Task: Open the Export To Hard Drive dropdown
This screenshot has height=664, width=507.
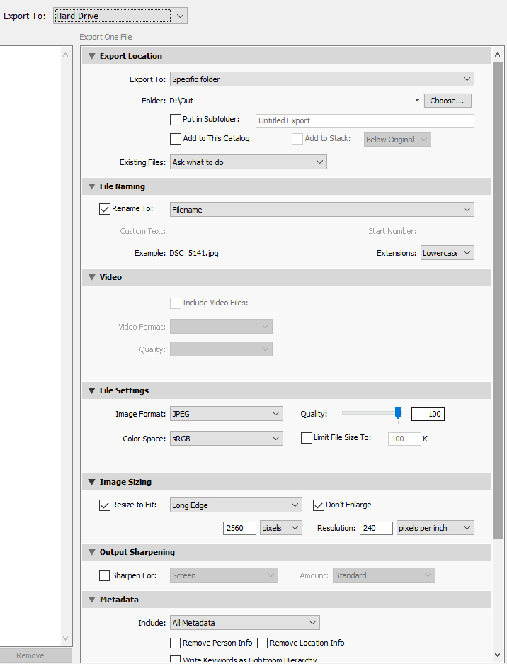Action: [120, 16]
